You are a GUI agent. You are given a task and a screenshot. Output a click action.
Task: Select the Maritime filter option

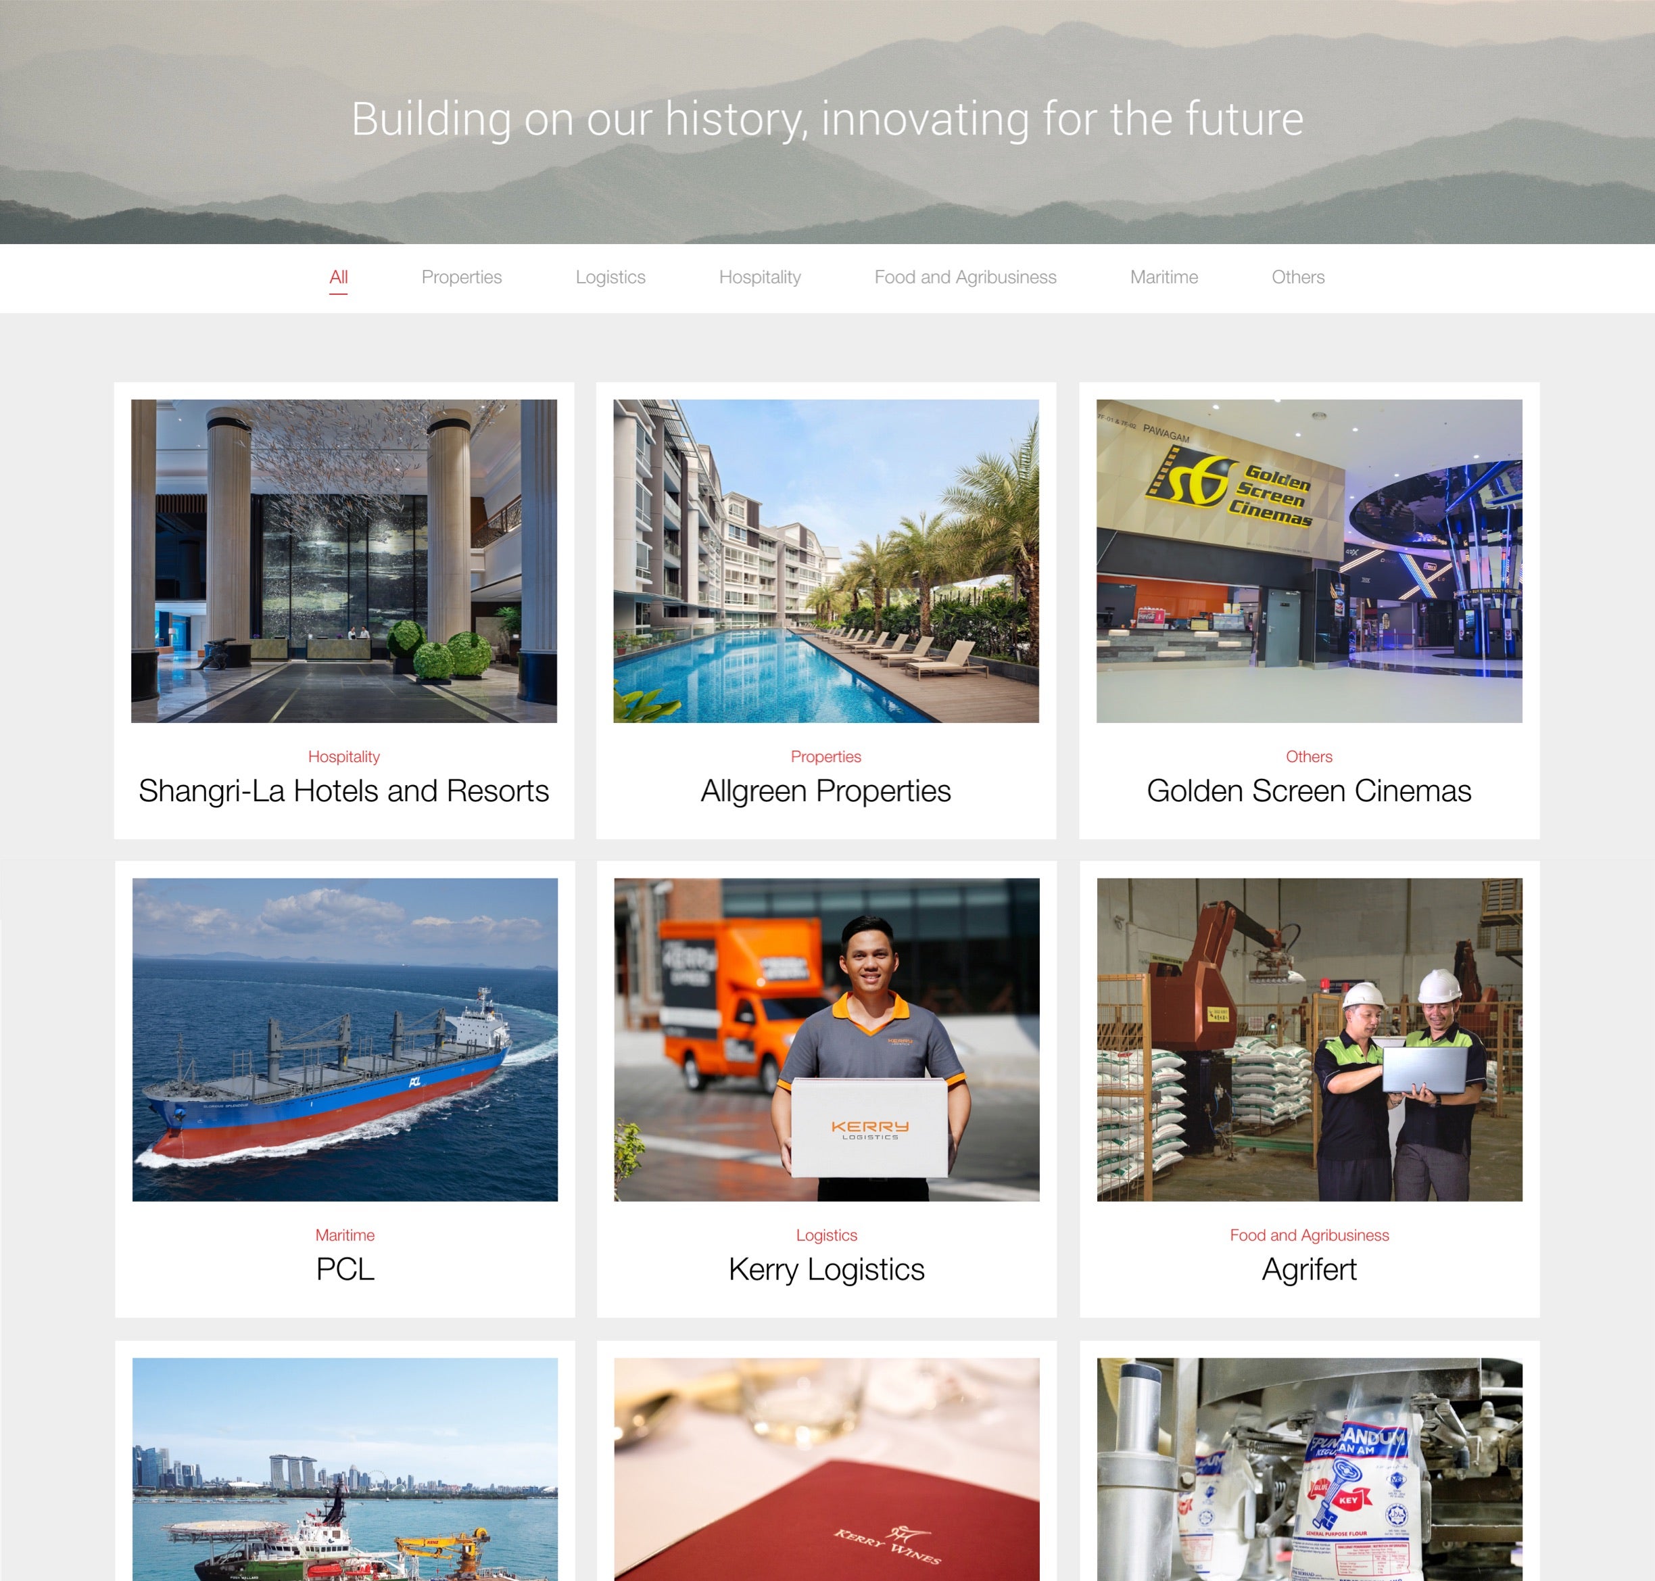(1168, 278)
